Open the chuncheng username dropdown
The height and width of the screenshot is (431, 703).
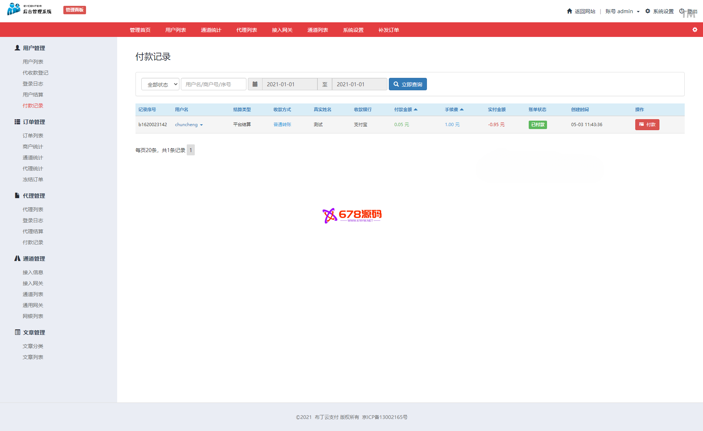tap(189, 125)
